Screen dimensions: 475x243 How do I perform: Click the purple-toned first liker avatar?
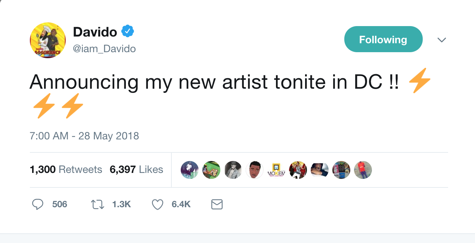click(190, 170)
